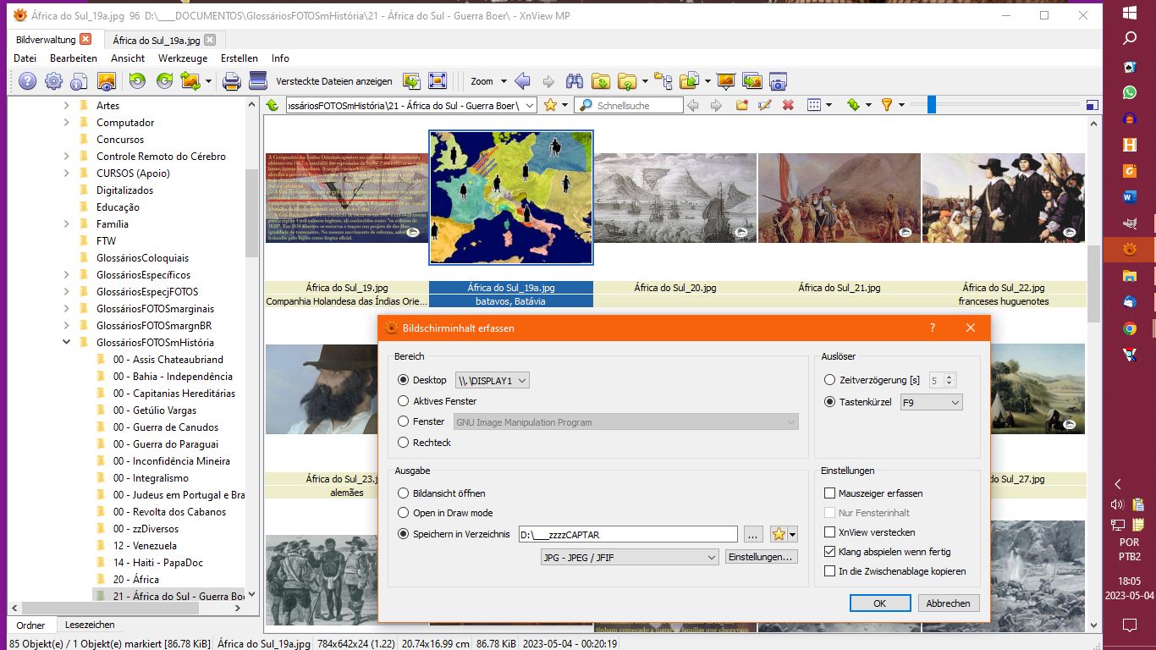Screen dimensions: 1156x650
Task: Check In die Zwischenablage kopieren option
Action: 830,571
